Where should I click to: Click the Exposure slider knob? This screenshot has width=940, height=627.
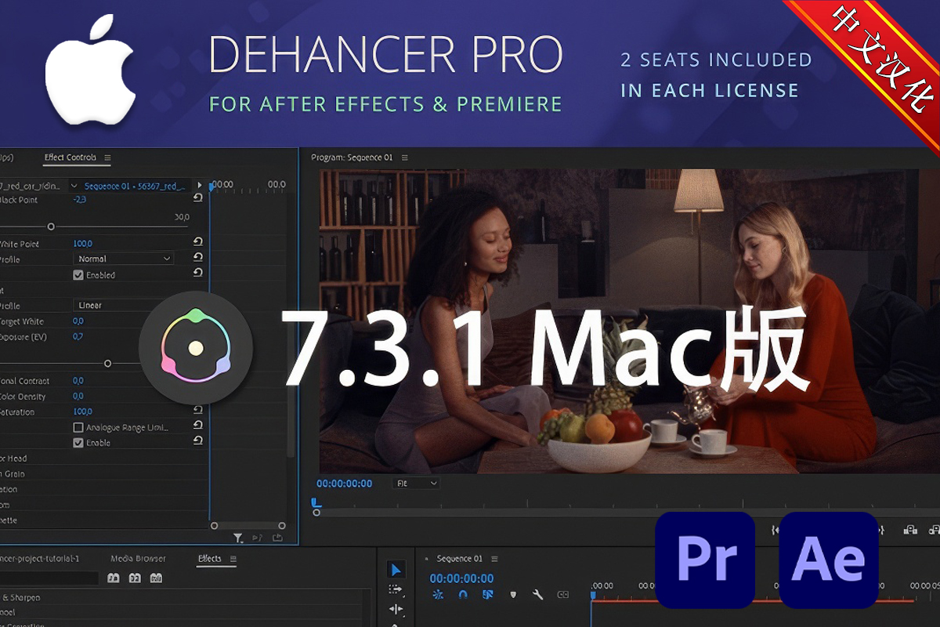[x=107, y=364]
